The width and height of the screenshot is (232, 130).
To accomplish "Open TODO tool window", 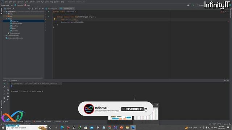I will pyautogui.click(x=28, y=122).
